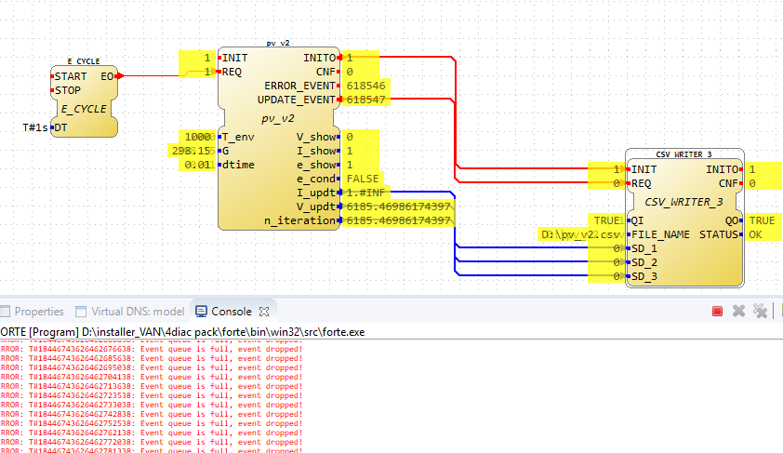
Task: Click the T_env input value 1000
Action: tap(197, 137)
